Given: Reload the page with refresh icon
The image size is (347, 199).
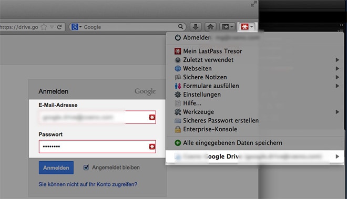Looking at the screenshot, I should pos(59,27).
